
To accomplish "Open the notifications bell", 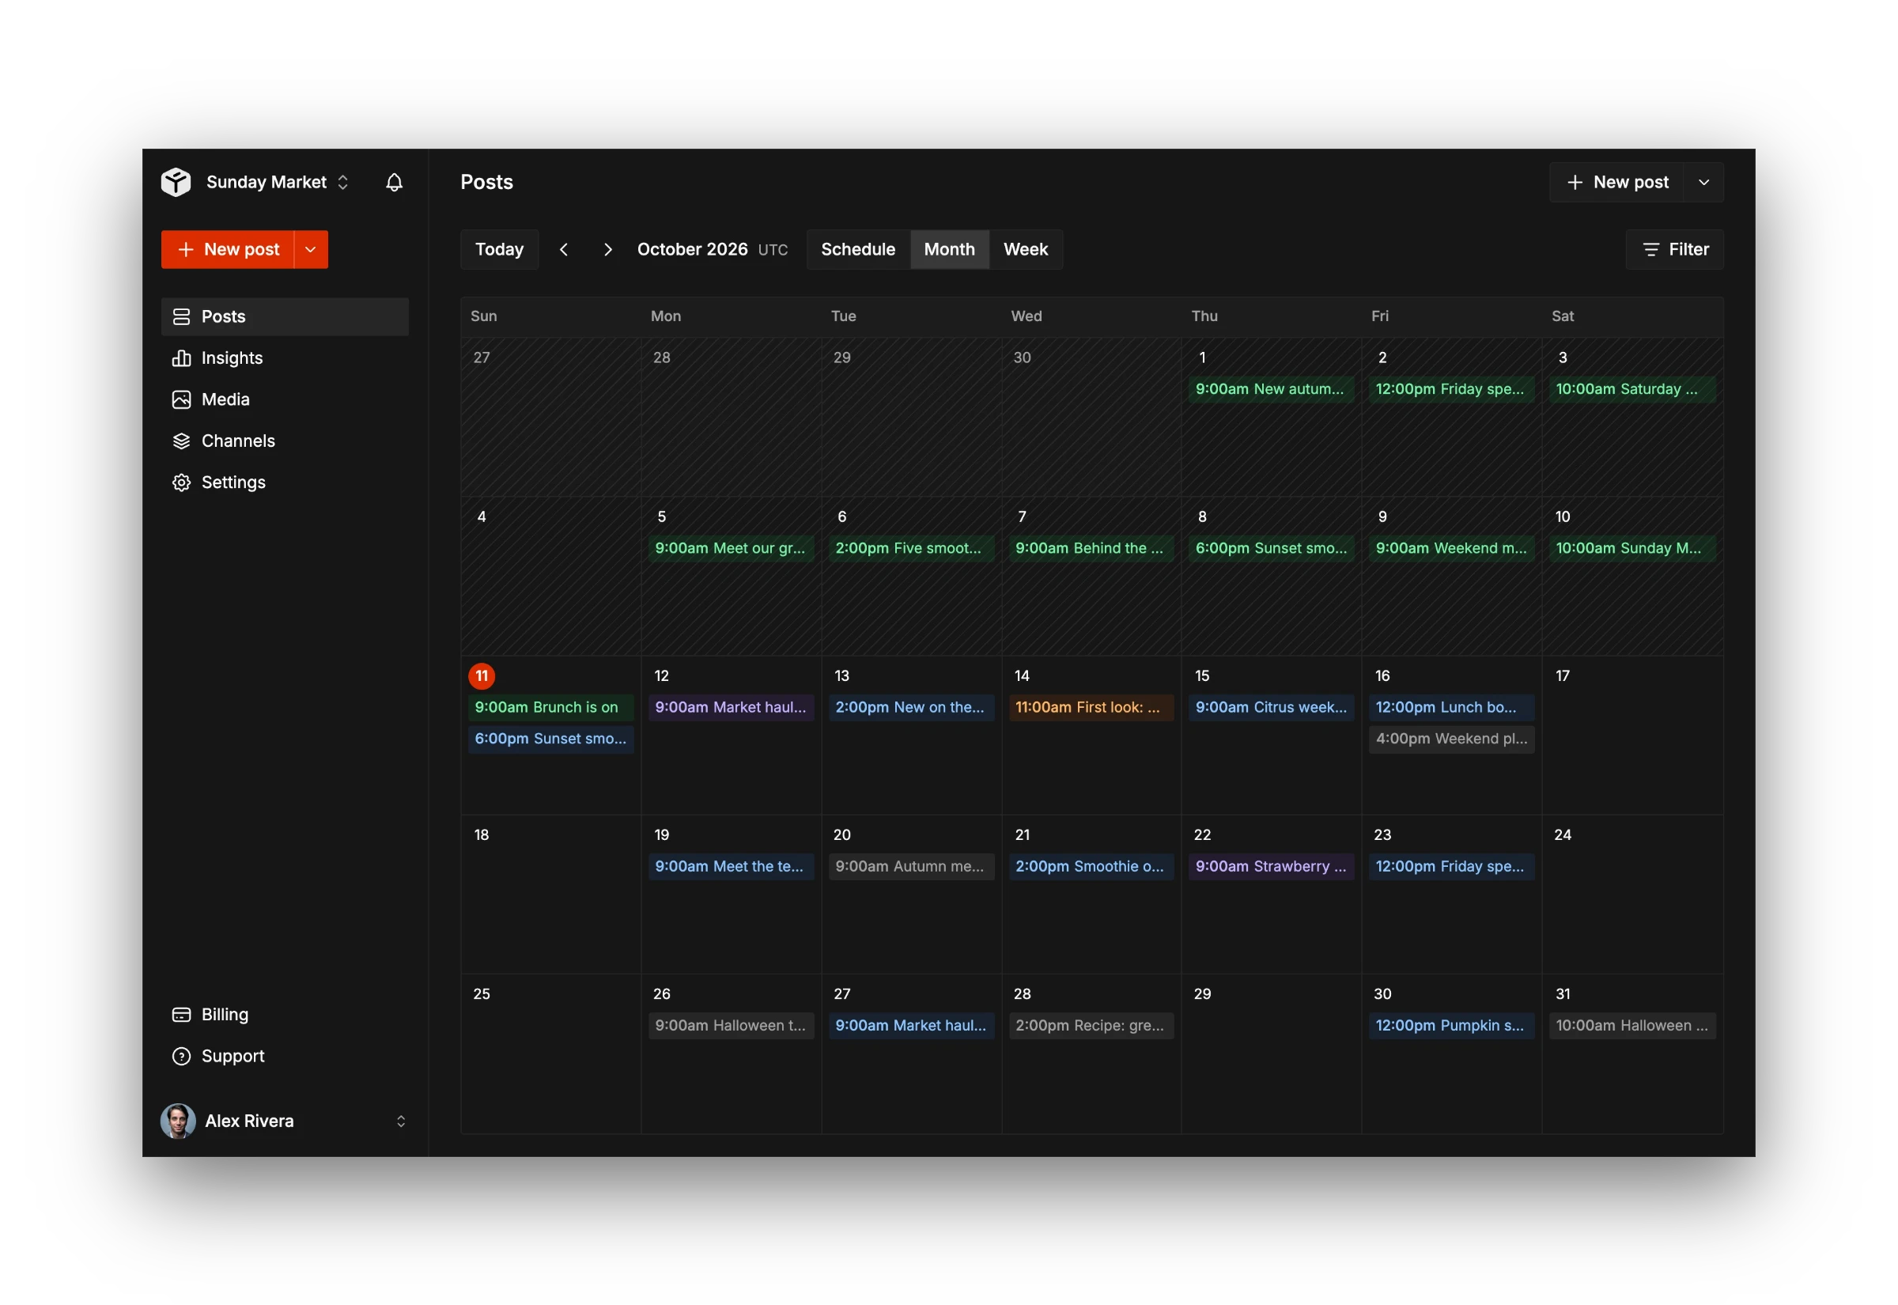I will pyautogui.click(x=394, y=182).
